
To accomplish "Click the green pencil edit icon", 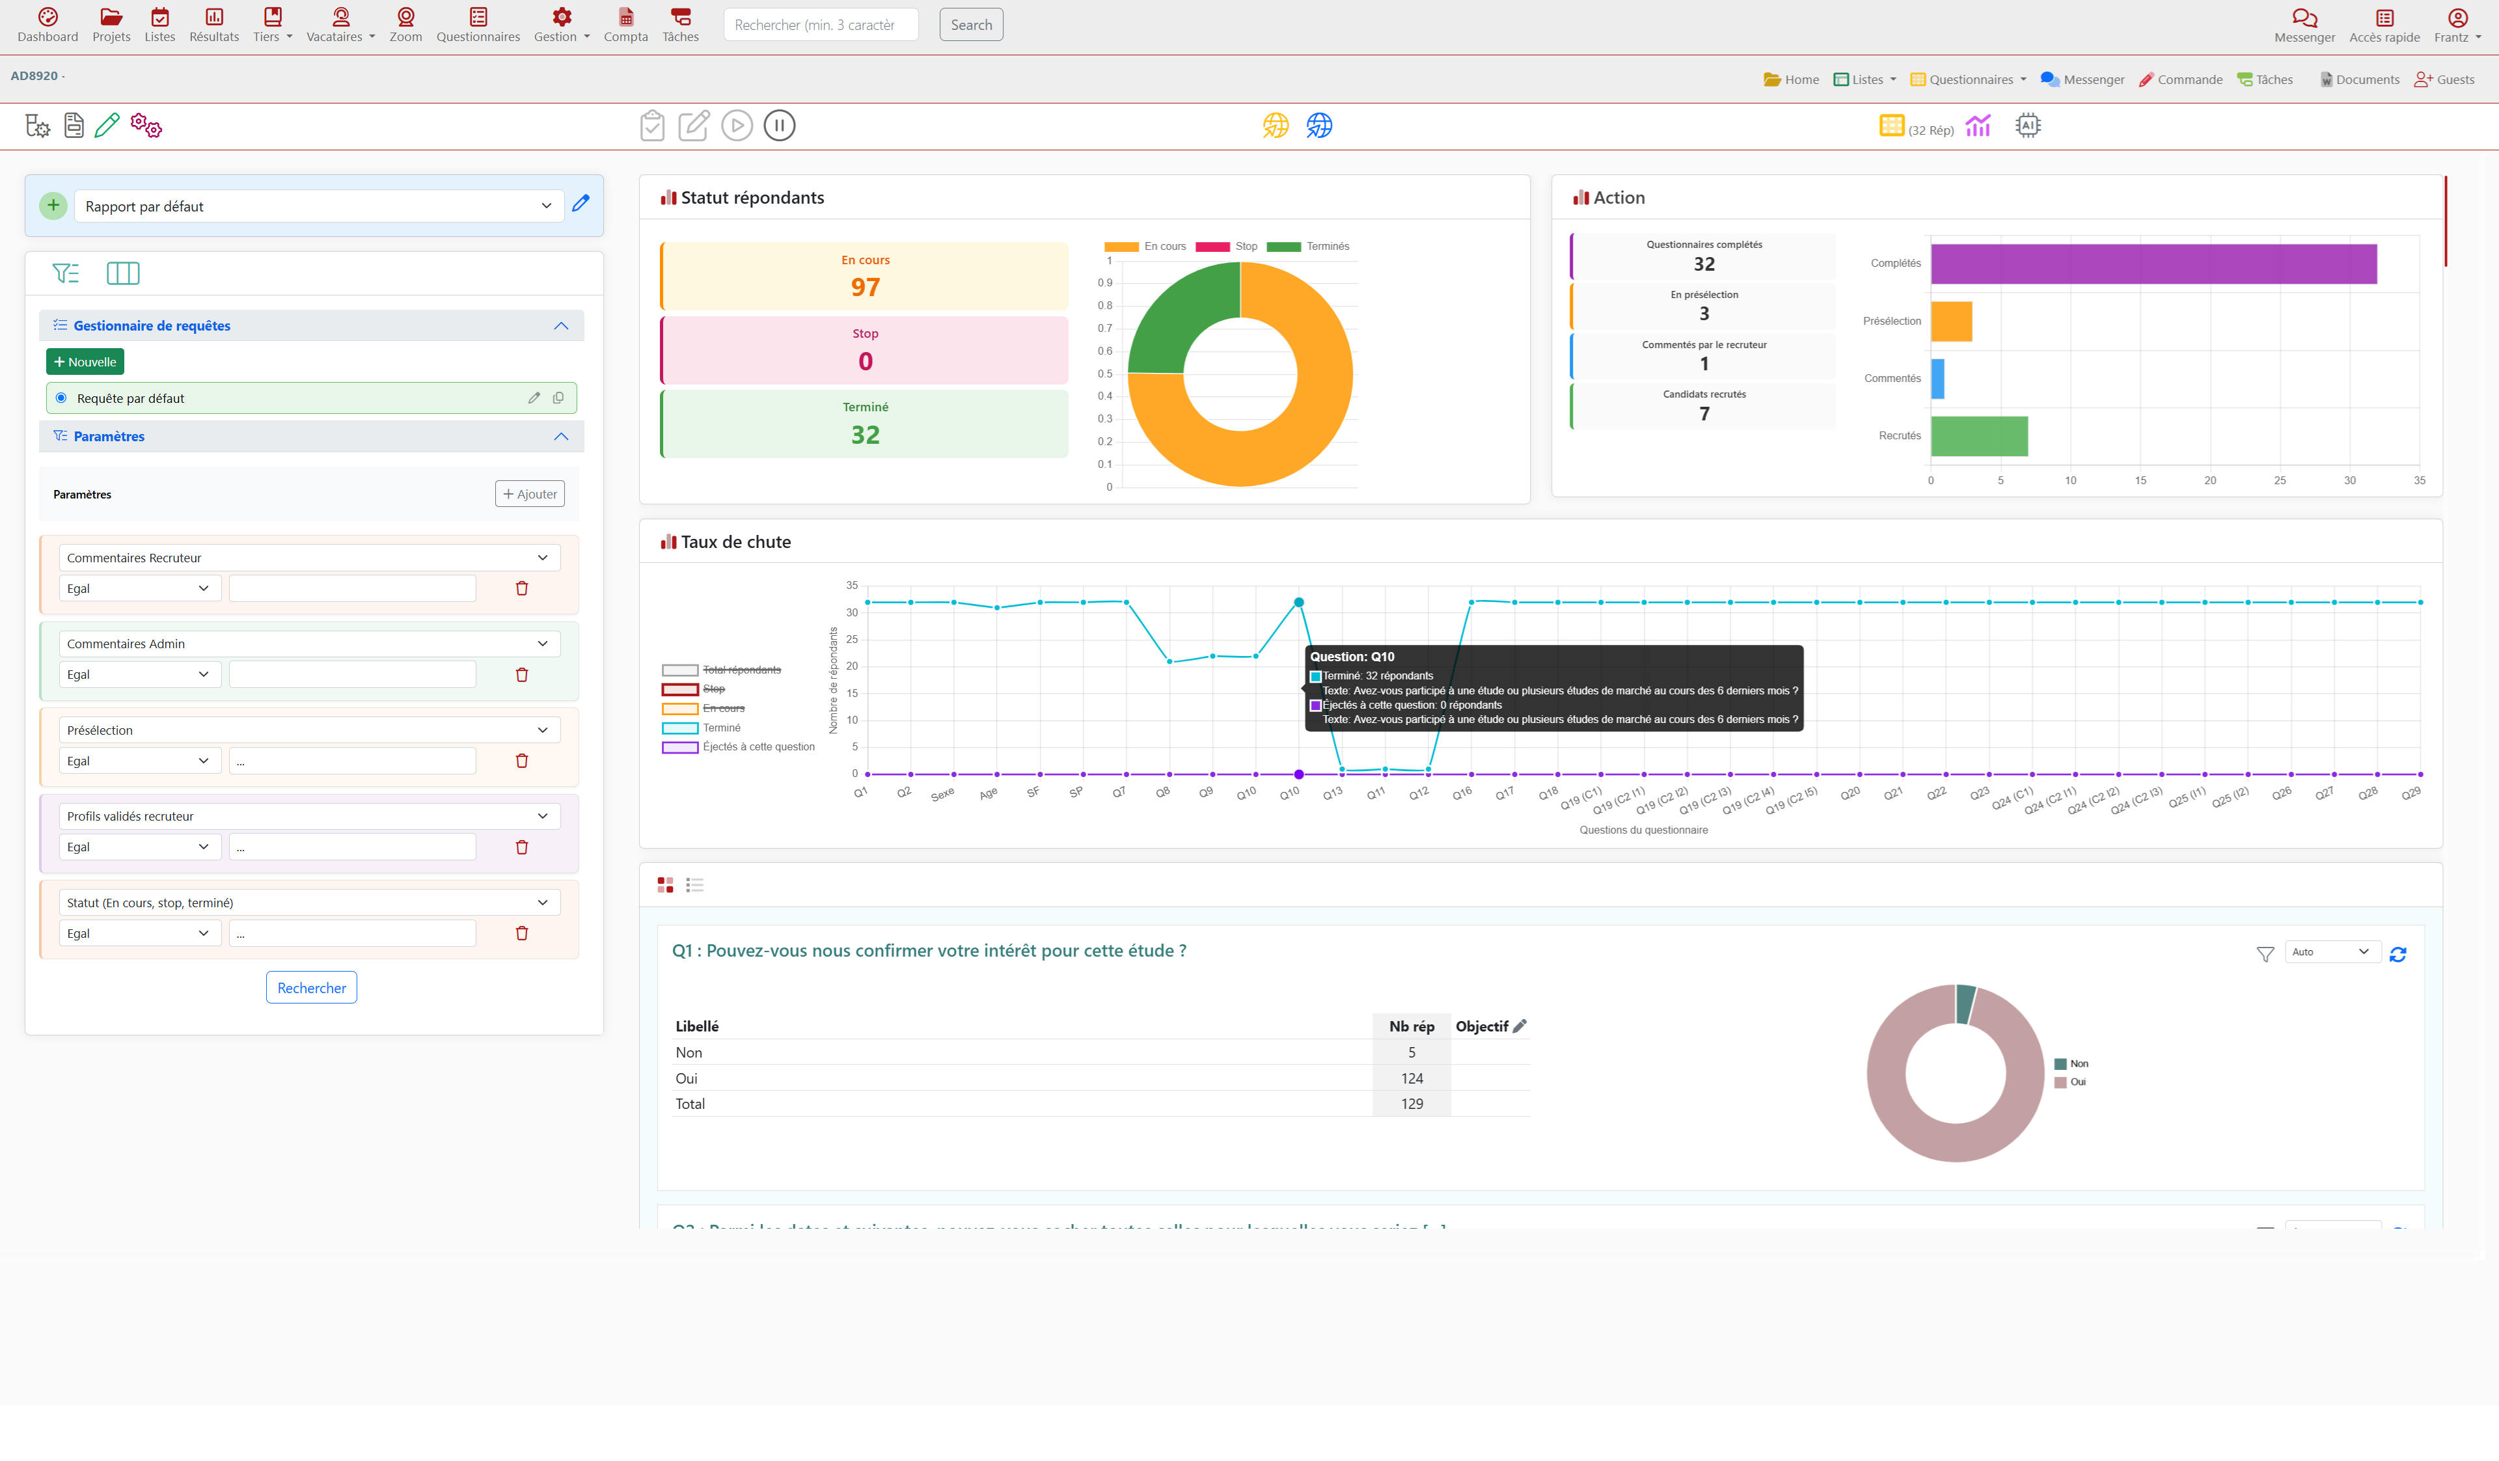I will pyautogui.click(x=107, y=126).
